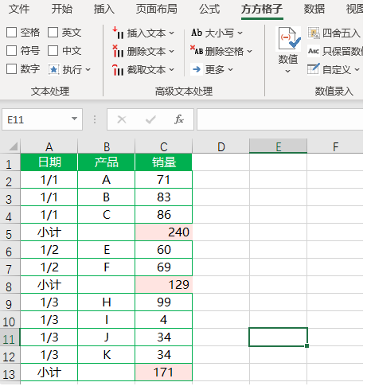The height and width of the screenshot is (390, 367).
Task: Click the product cell F
Action: (107, 267)
